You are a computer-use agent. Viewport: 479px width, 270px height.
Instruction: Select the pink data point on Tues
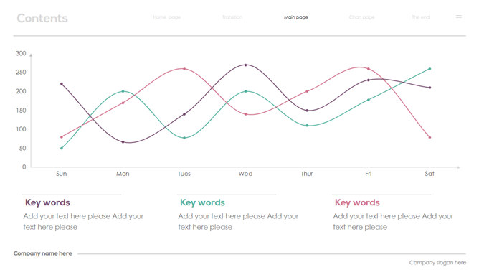click(184, 69)
